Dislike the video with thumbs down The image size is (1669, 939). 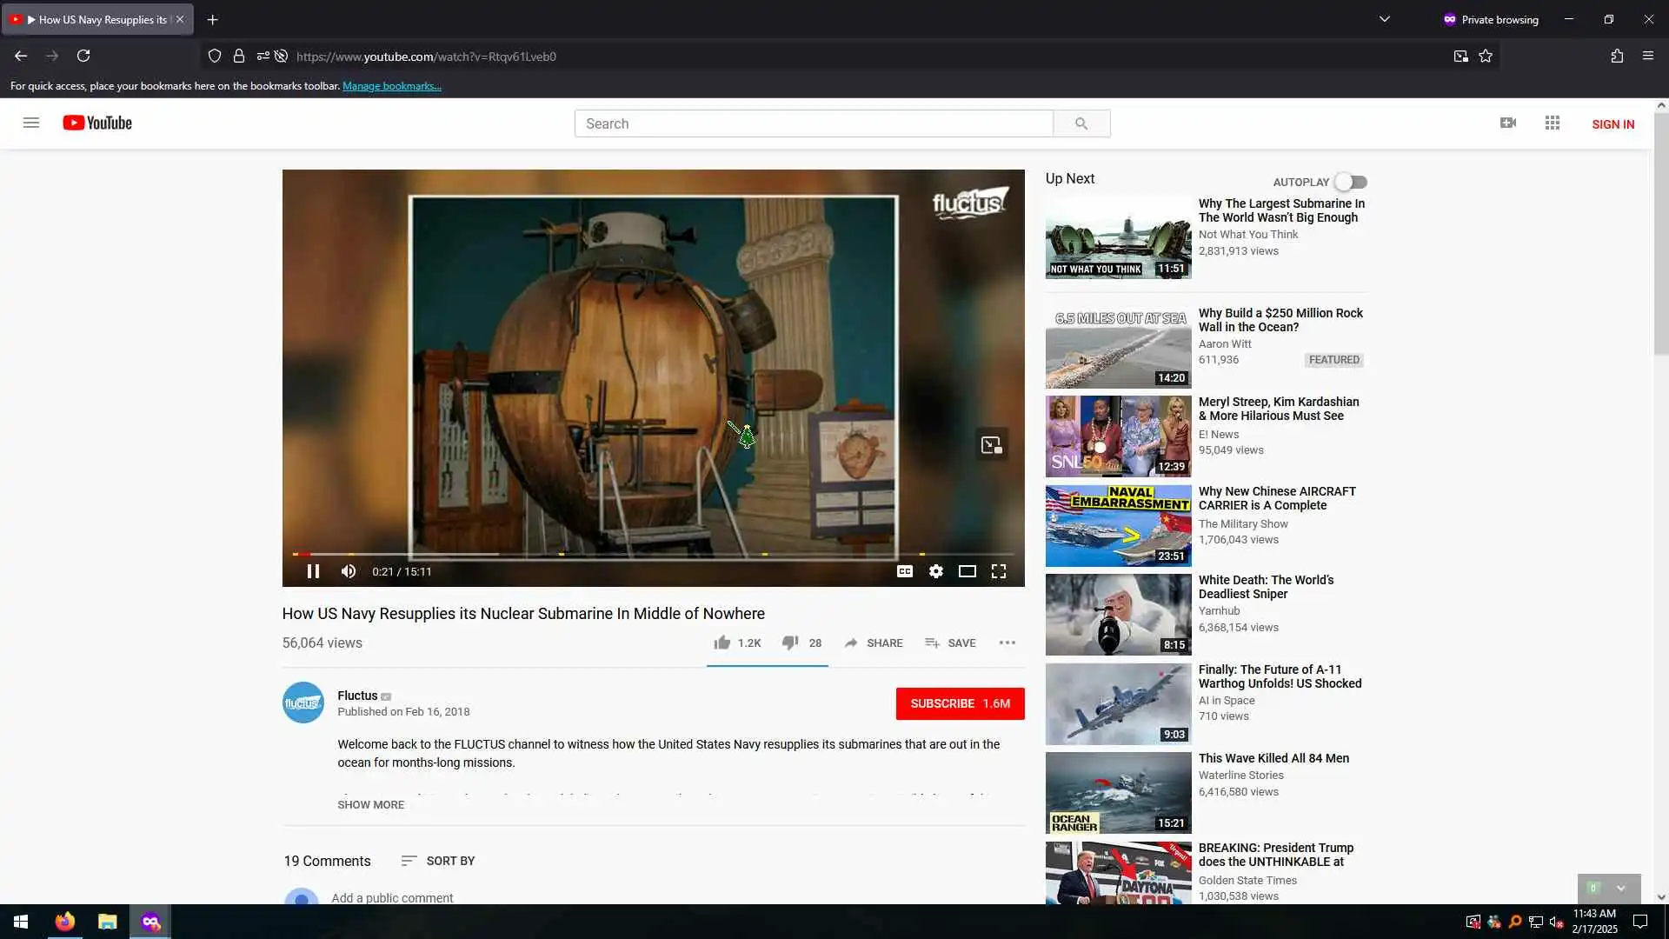click(789, 643)
